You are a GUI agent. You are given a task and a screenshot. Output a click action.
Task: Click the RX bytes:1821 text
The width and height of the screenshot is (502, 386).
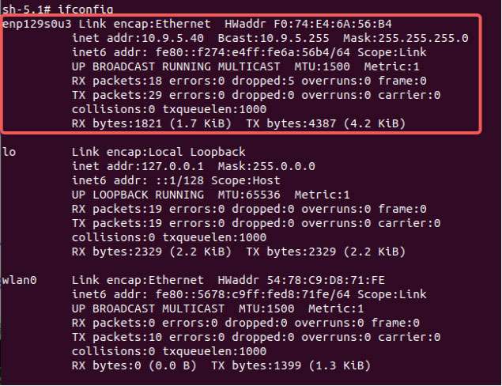coord(117,123)
